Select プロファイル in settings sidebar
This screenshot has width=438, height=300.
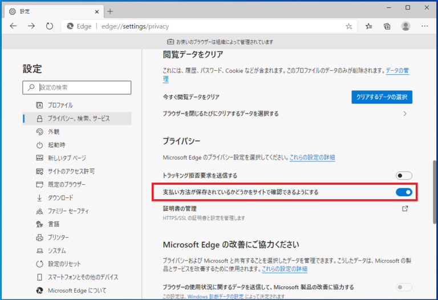pos(60,105)
